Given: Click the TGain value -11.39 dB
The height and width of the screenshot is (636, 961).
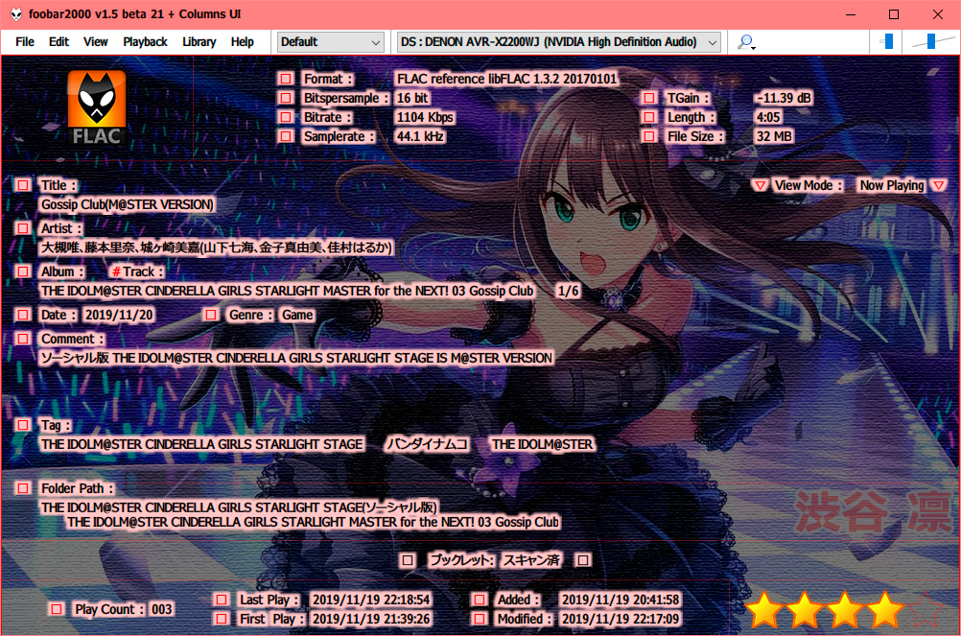Looking at the screenshot, I should pos(784,98).
